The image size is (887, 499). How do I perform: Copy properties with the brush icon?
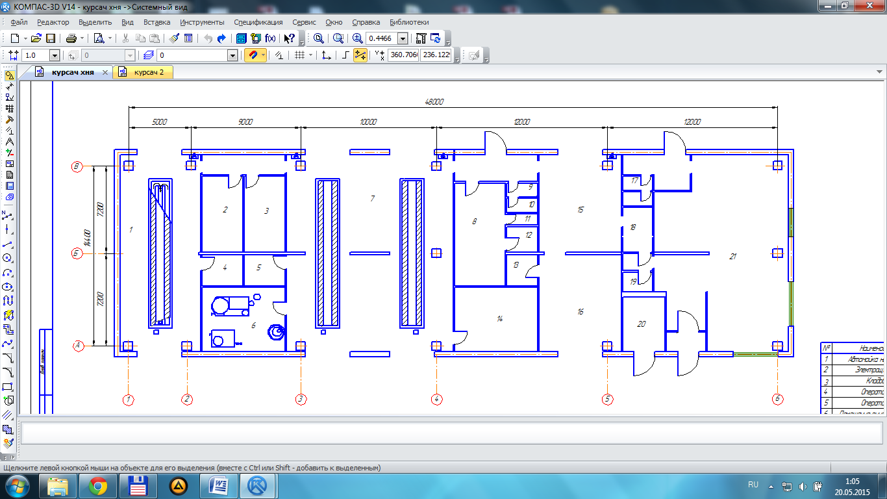tap(174, 38)
